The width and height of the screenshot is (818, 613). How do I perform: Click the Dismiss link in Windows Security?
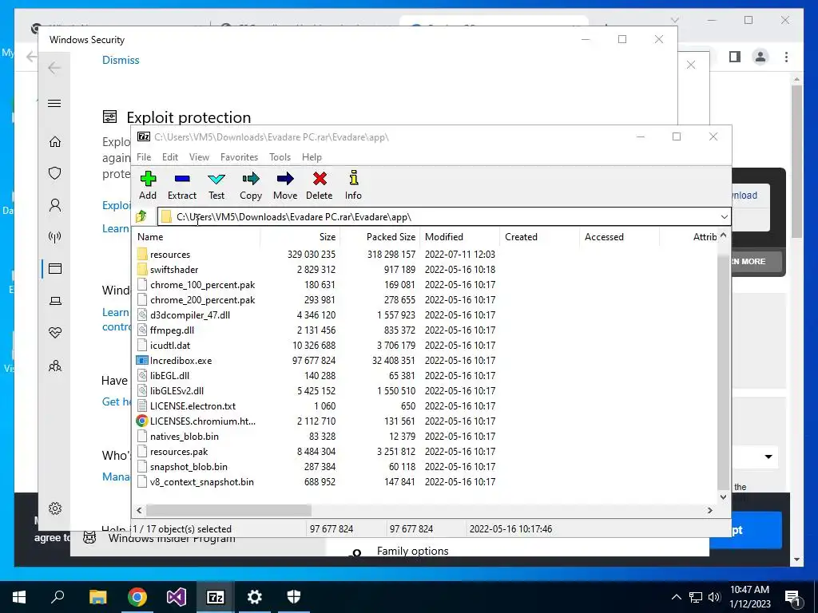[x=121, y=60]
